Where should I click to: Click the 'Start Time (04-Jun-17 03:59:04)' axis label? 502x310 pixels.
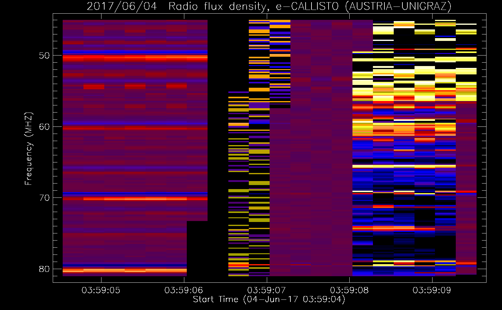pos(269,299)
